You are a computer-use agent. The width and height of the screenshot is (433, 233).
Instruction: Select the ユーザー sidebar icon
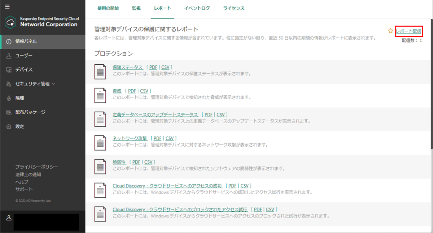pyautogui.click(x=8, y=55)
